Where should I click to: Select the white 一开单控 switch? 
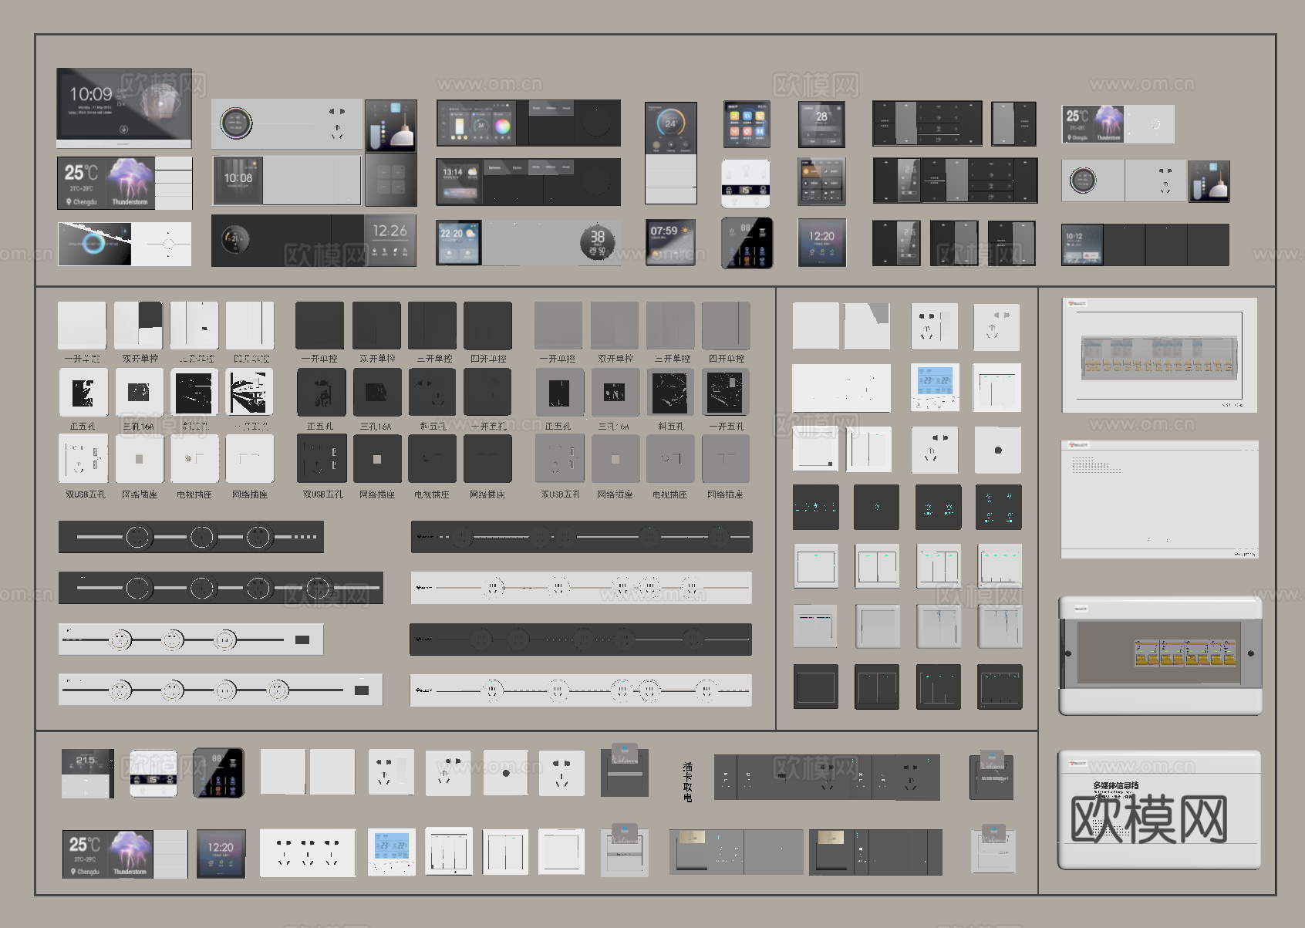[x=82, y=326]
